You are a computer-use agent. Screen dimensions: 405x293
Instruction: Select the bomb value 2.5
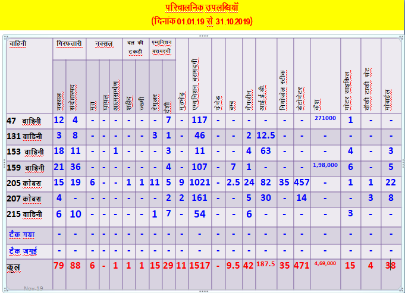(234, 182)
